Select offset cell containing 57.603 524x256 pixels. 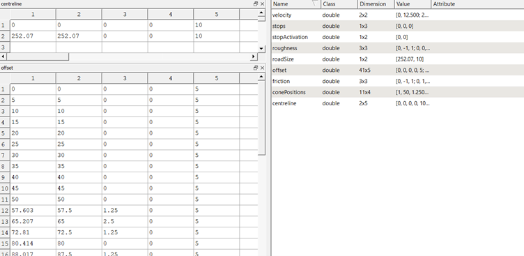click(33, 211)
